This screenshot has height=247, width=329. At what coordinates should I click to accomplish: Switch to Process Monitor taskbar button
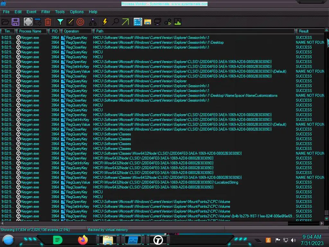[133, 240]
